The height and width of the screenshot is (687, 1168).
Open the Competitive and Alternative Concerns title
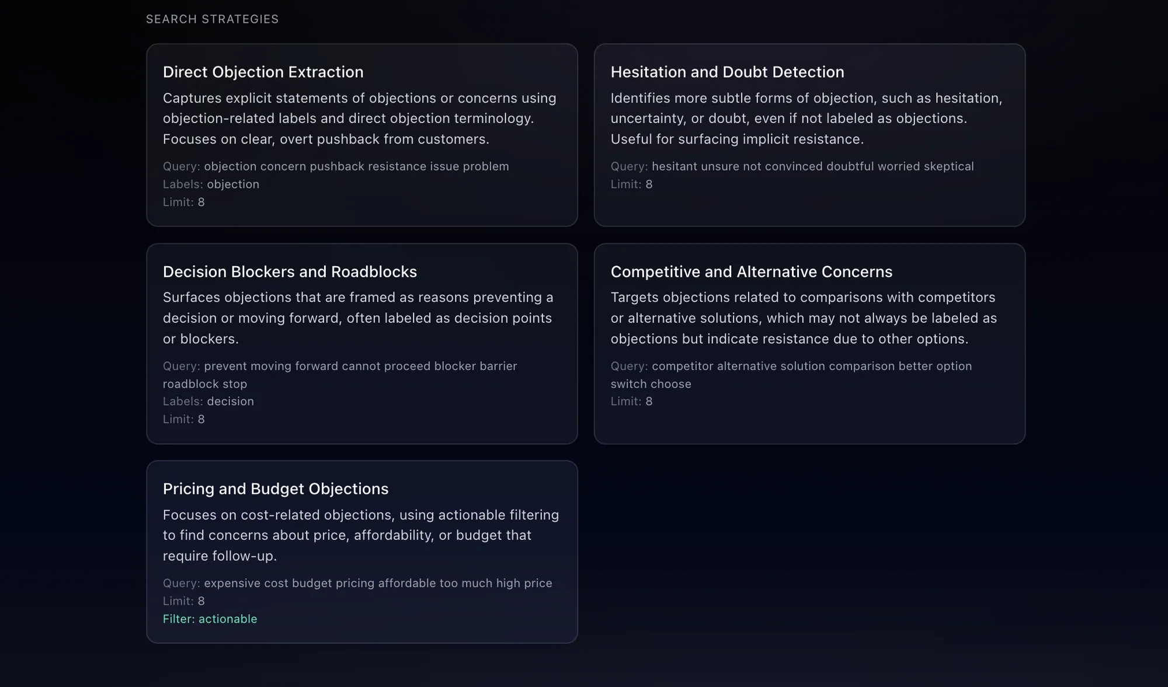pyautogui.click(x=751, y=272)
